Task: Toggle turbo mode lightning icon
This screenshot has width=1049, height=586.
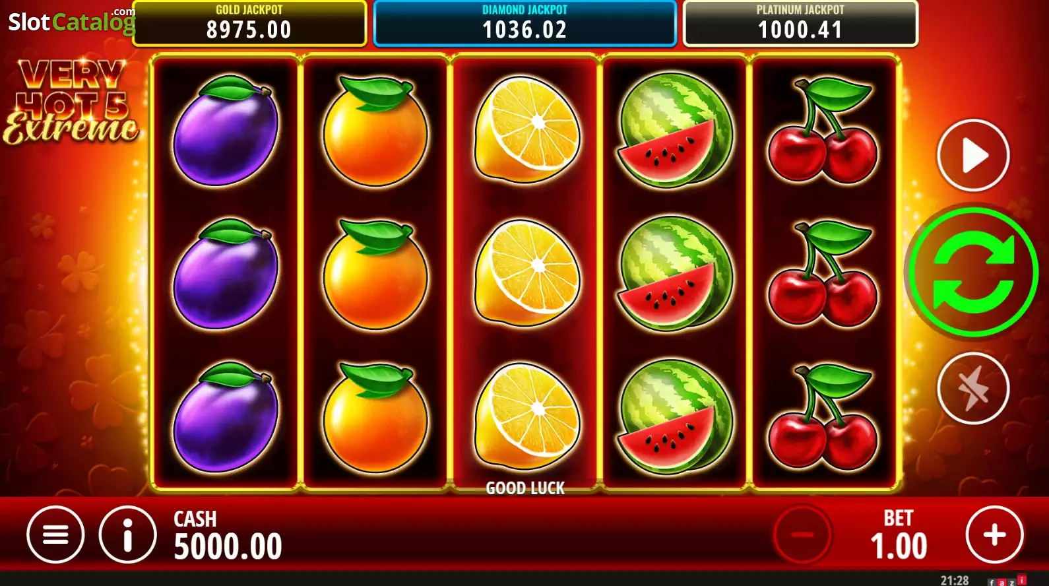Action: (x=973, y=388)
